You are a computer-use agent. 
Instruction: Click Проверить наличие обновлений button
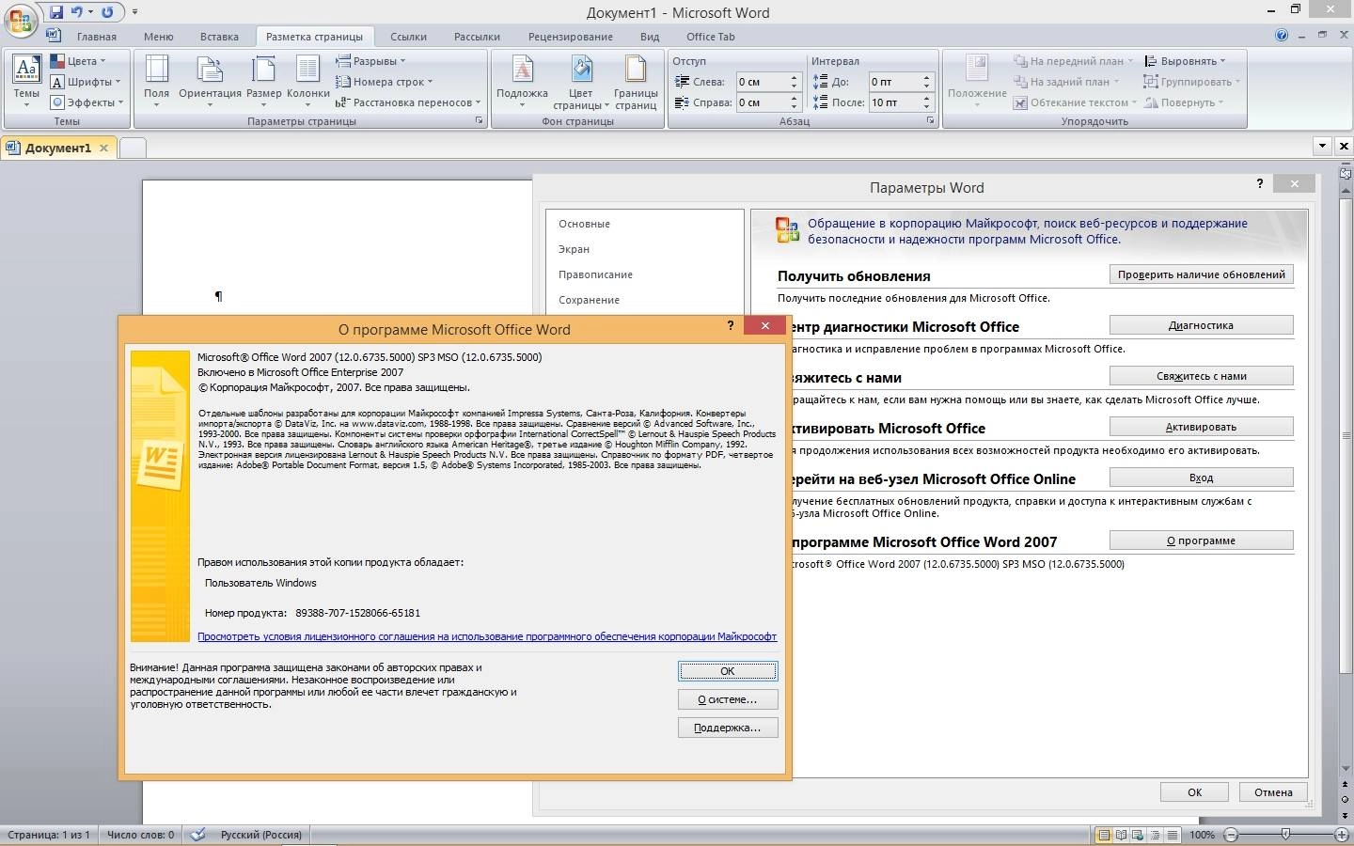(x=1202, y=274)
